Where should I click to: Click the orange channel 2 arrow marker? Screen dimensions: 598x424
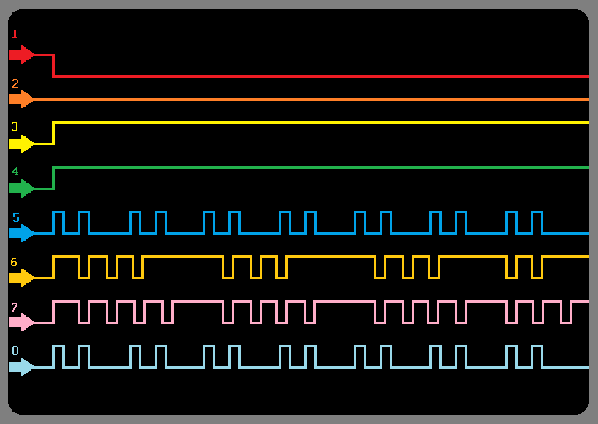[x=22, y=99]
